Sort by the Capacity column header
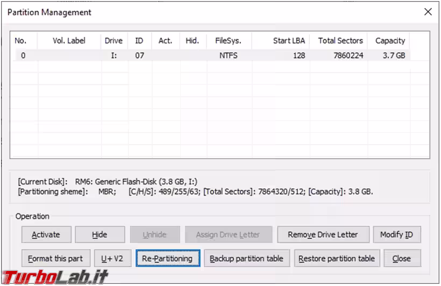The width and height of the screenshot is (441, 286). pyautogui.click(x=390, y=41)
